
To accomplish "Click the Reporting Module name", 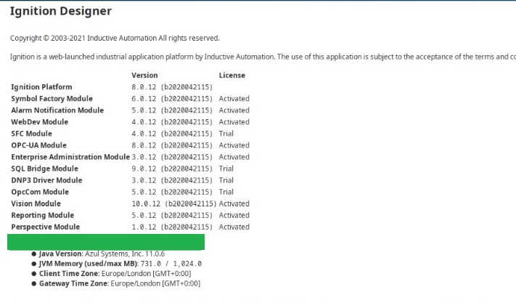I will [x=43, y=215].
